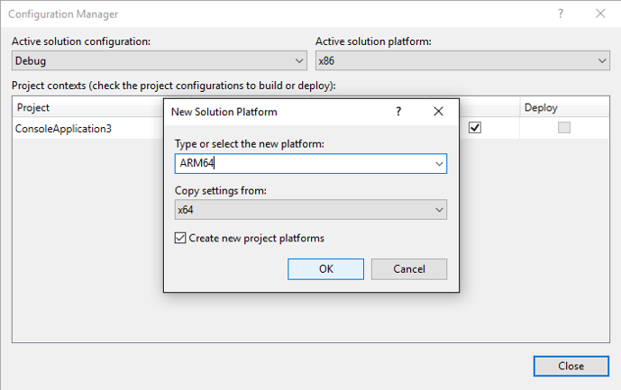621x390 pixels.
Task: Click the New Solution Platform title bar
Action: pyautogui.click(x=270, y=112)
